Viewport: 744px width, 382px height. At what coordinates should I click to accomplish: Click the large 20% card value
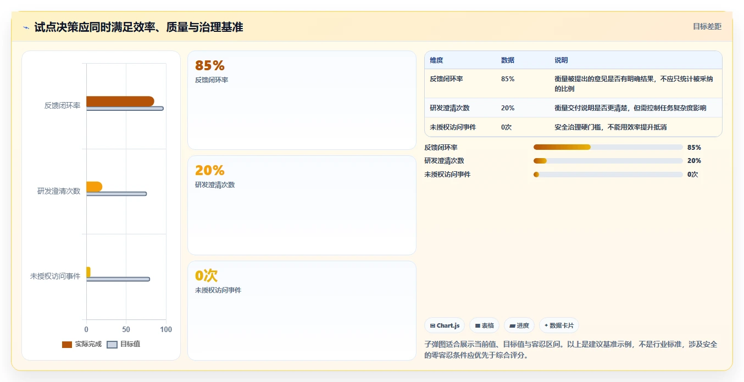[x=210, y=171]
